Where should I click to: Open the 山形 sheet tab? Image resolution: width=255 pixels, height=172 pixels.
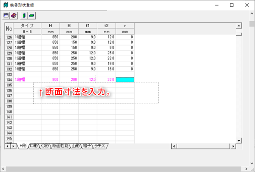pos(76,146)
